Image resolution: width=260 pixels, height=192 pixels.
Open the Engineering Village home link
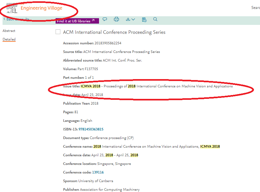pos(41,8)
